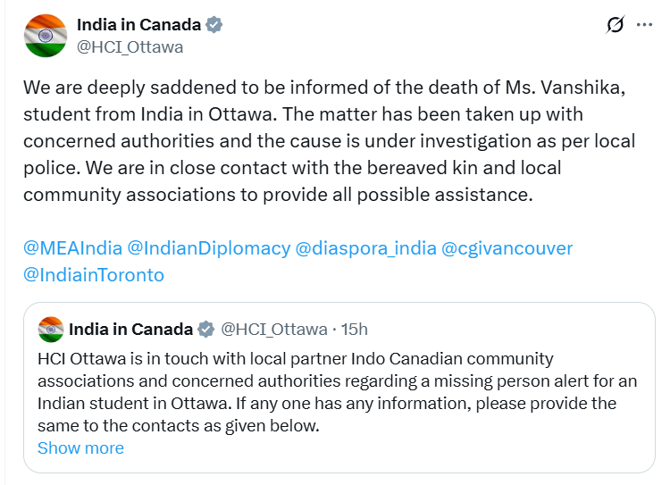Screen dimensions: 670x485
Task: Open the @IndianDiplomacy mention
Action: 209,248
